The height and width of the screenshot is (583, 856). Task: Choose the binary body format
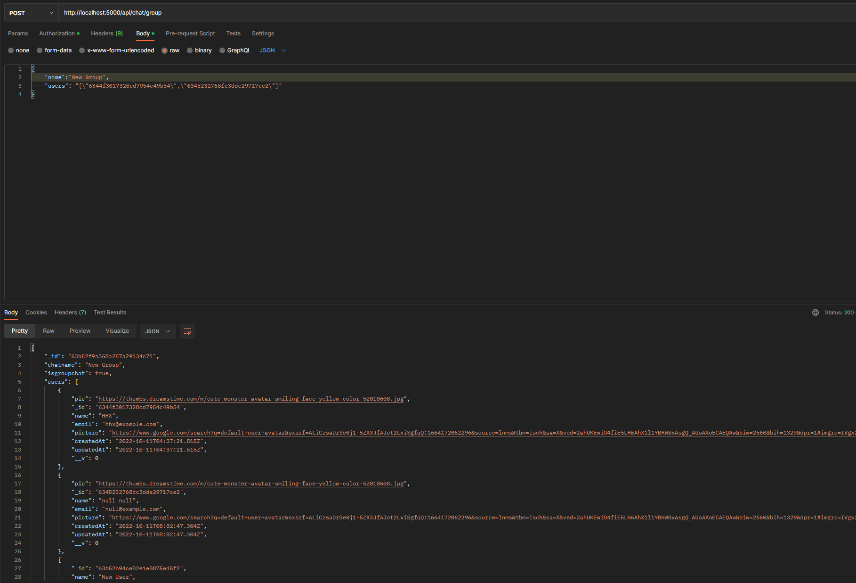click(x=199, y=50)
